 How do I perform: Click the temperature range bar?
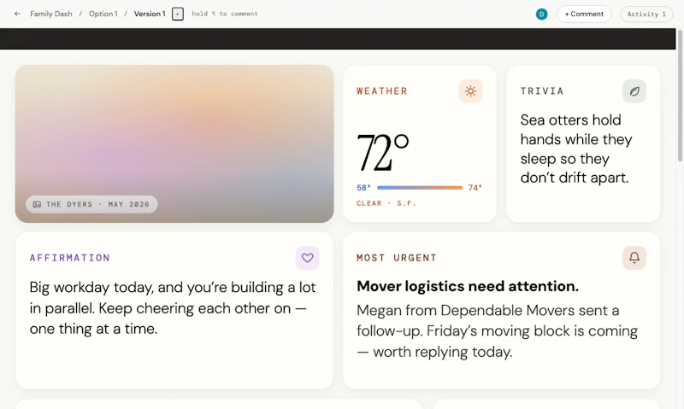click(x=420, y=188)
